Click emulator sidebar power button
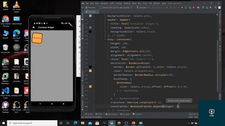 coord(80,21)
